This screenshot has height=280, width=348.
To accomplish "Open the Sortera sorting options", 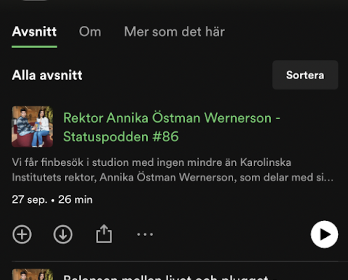I will (305, 75).
